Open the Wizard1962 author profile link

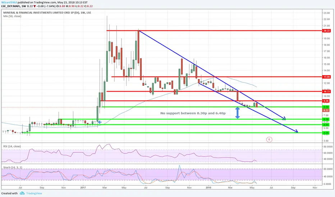(x=9, y=3)
